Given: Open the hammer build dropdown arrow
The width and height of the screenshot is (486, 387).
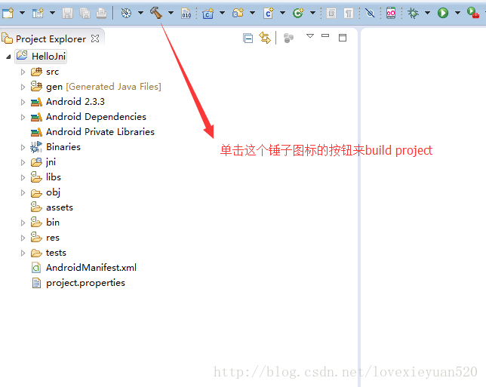Looking at the screenshot, I should point(171,13).
